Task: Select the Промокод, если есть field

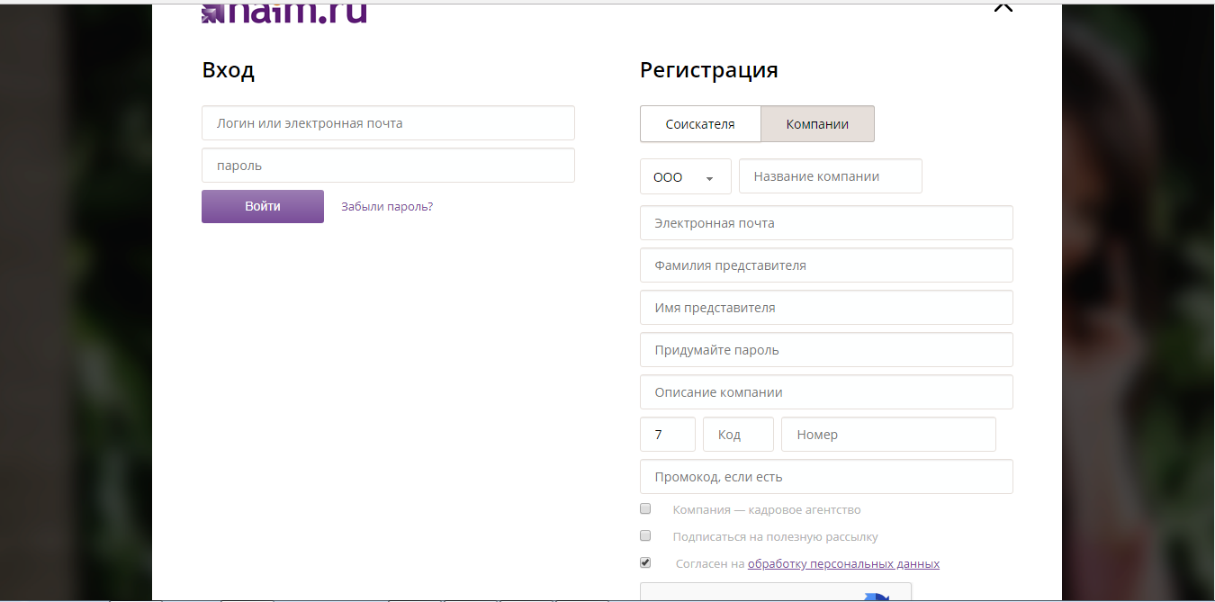Action: [825, 476]
